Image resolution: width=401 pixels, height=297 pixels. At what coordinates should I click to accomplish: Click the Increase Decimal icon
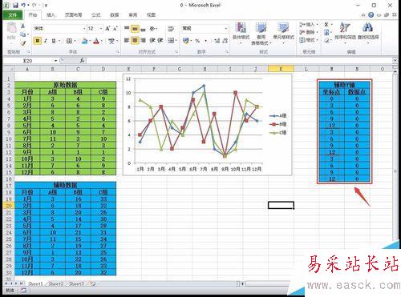(x=217, y=41)
